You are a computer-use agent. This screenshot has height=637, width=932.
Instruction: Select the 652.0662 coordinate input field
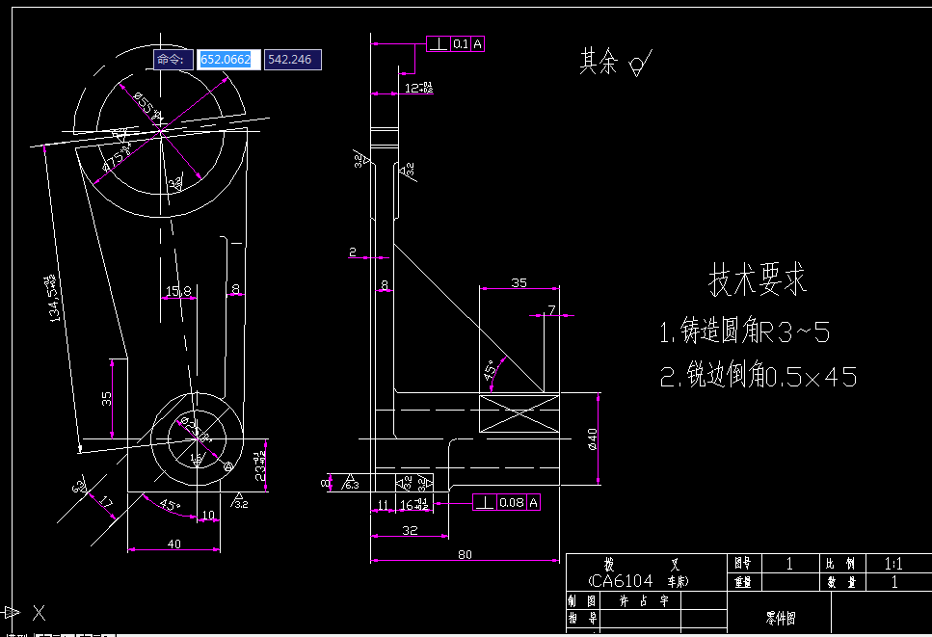click(227, 59)
